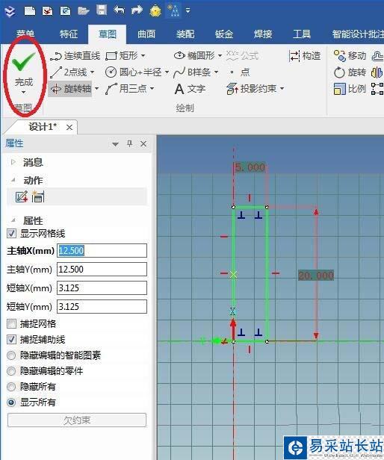Select the 2点线 two-point line tool
The image size is (384, 460).
coord(69,72)
